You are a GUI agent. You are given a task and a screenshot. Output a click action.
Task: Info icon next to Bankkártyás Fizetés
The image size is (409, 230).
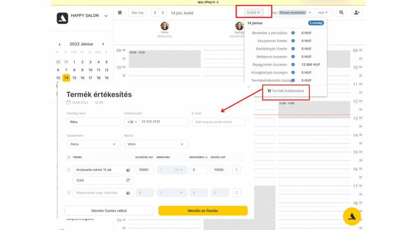(293, 49)
